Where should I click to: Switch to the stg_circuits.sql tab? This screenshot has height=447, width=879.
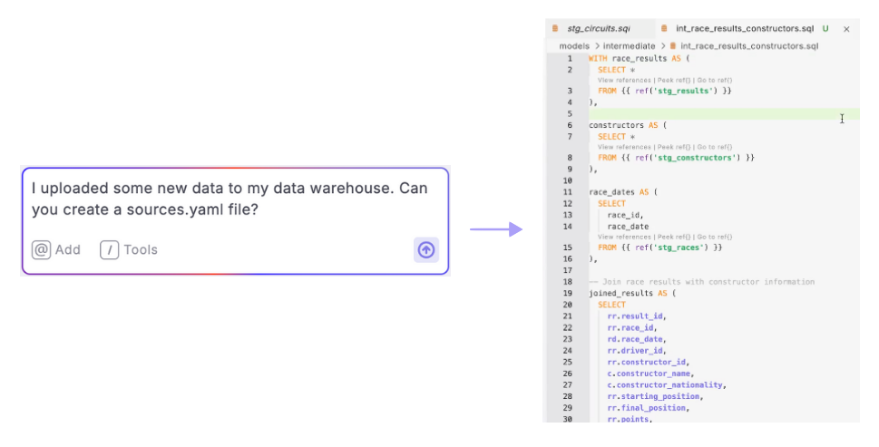[x=598, y=29]
